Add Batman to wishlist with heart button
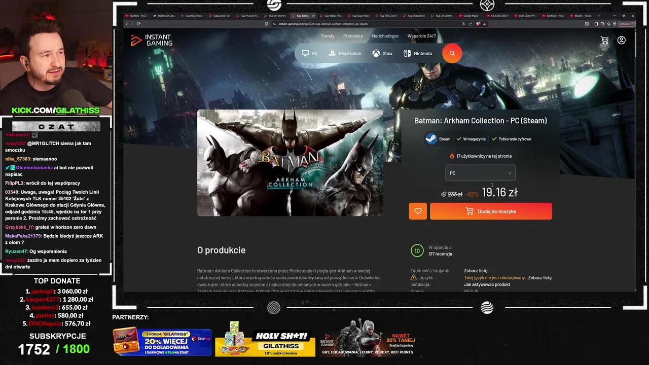The image size is (649, 365). [x=418, y=211]
